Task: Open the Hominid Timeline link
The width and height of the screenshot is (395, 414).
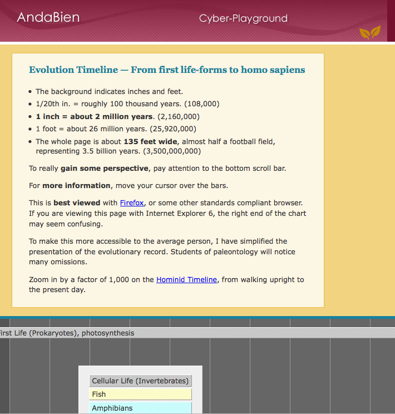Action: pos(186,279)
